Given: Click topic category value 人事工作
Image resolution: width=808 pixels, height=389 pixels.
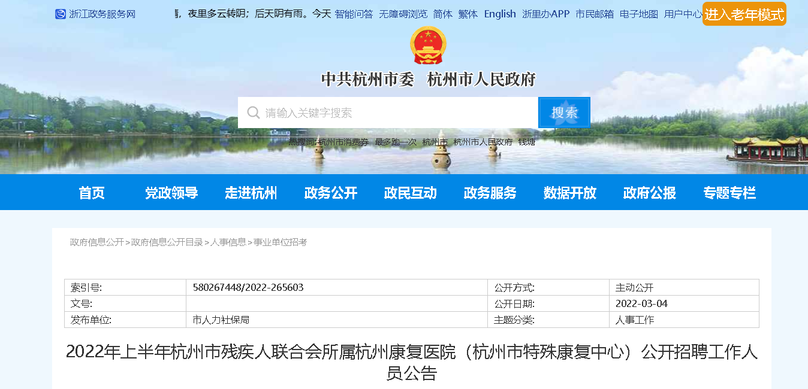Looking at the screenshot, I should (635, 320).
